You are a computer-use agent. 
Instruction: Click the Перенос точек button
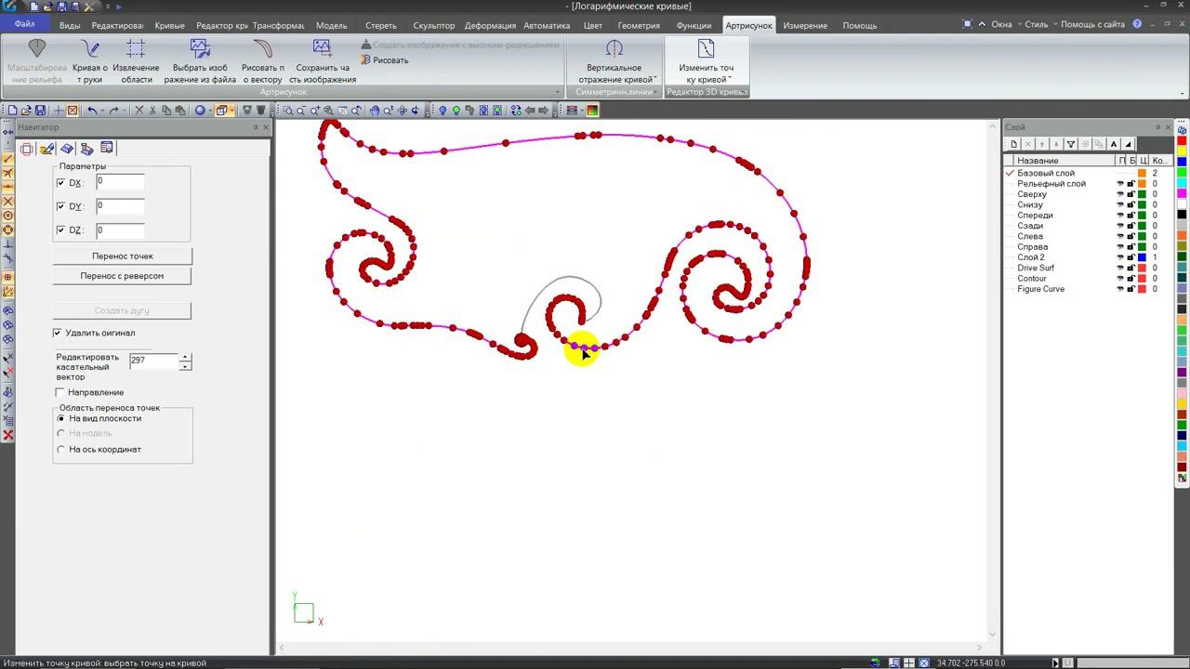click(x=123, y=256)
